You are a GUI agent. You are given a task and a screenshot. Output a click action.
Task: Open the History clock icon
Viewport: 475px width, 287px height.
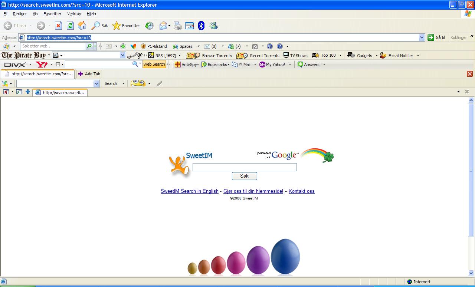point(149,26)
